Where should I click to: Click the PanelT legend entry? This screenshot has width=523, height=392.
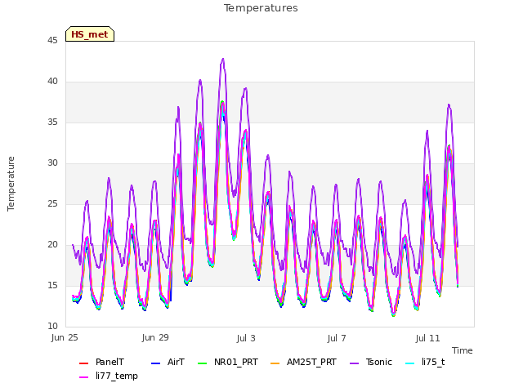pos(101,363)
